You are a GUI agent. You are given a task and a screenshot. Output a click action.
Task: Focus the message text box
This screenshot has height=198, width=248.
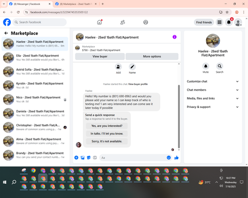point(133,157)
